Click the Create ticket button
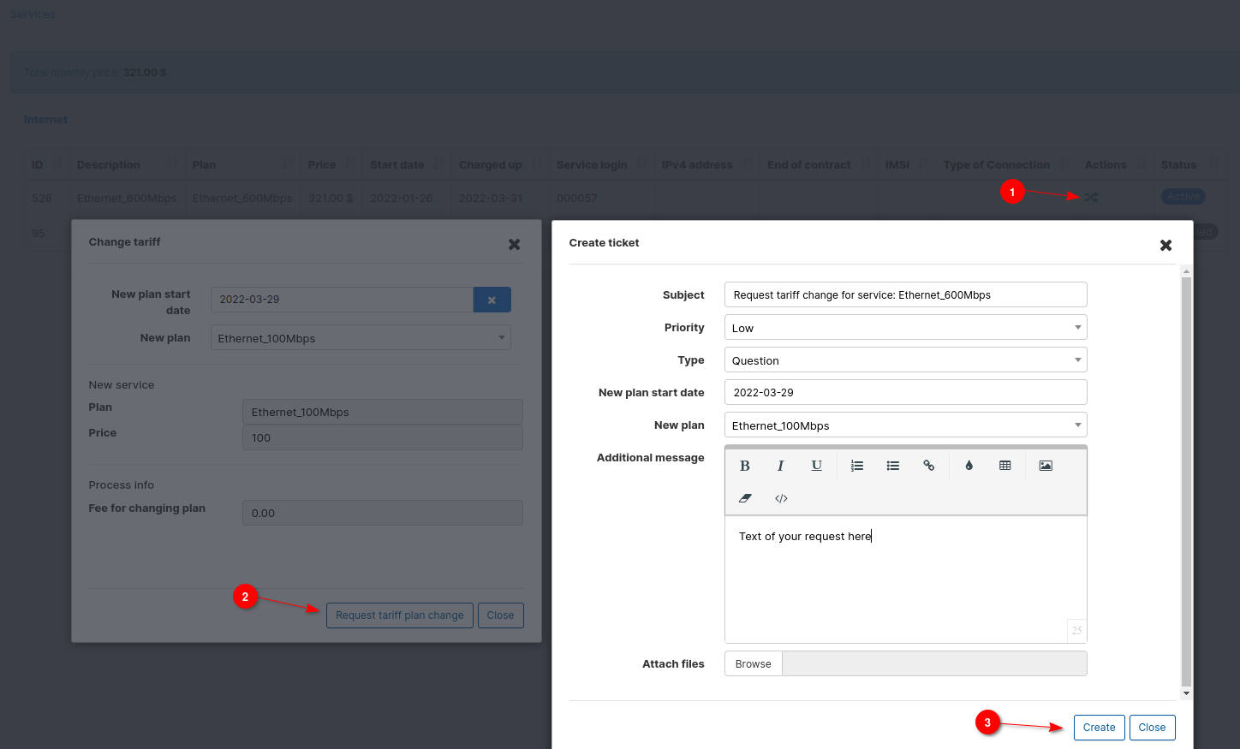Screen dimensions: 1240x749 click(x=1099, y=728)
